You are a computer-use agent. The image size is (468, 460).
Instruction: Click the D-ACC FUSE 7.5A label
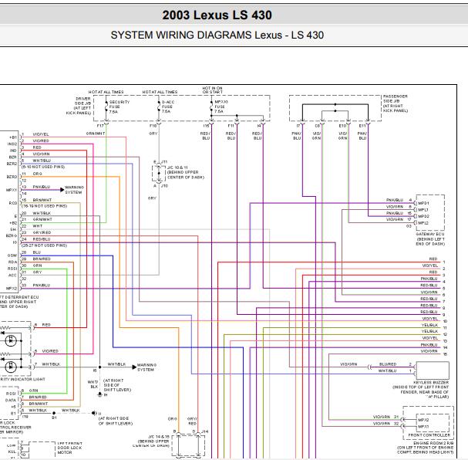[168, 107]
